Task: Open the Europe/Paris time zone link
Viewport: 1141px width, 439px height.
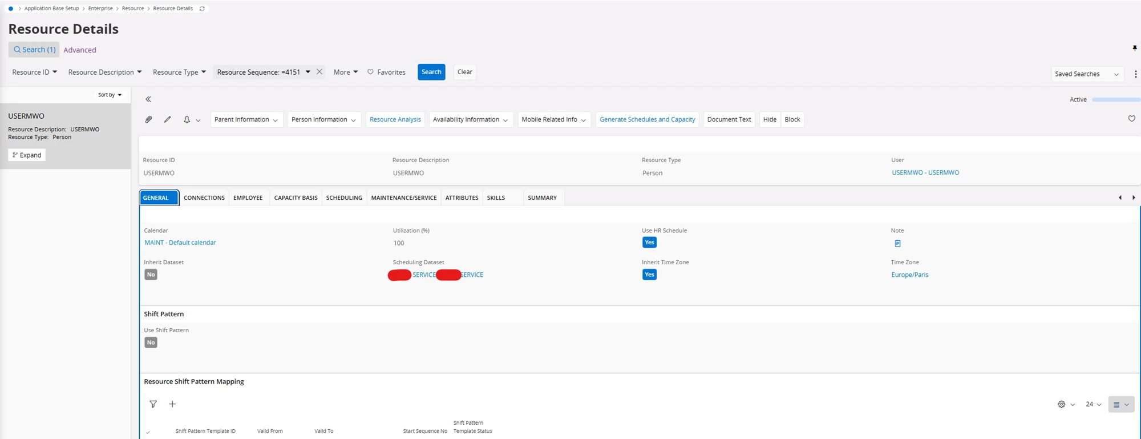Action: tap(910, 275)
